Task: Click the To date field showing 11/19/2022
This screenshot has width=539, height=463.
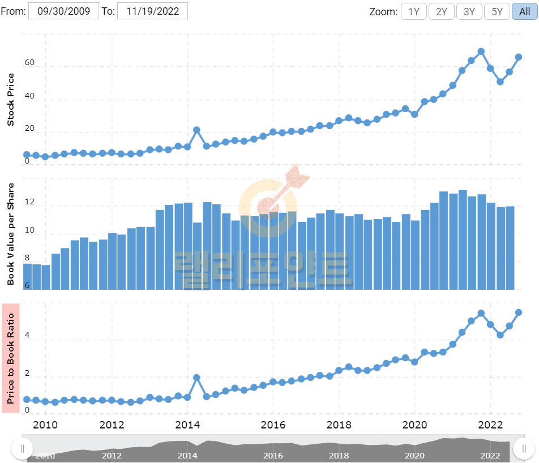Action: [152, 11]
